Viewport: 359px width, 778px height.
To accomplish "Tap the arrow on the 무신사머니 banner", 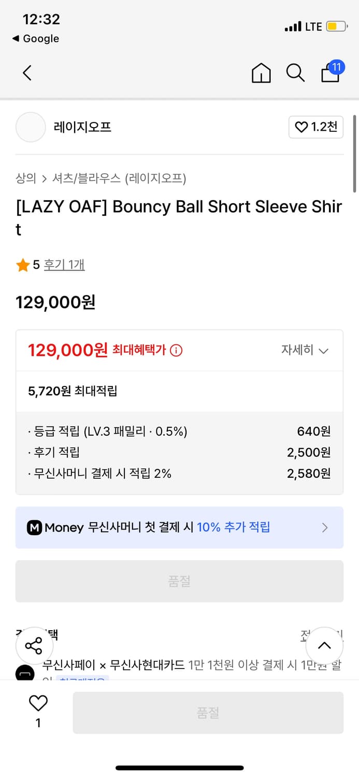I will pyautogui.click(x=325, y=527).
